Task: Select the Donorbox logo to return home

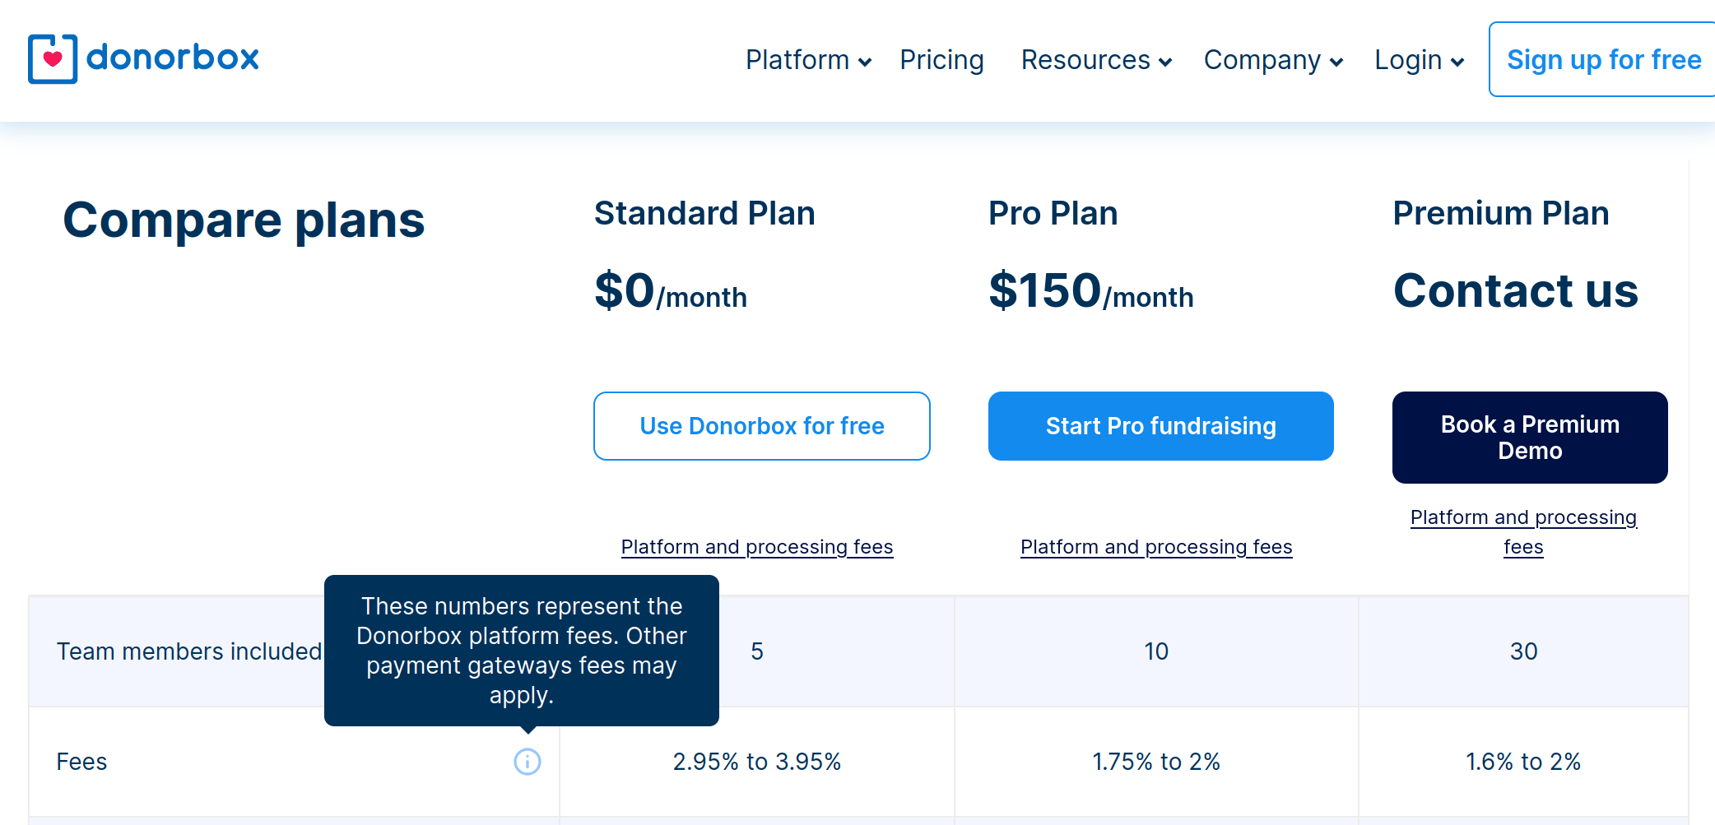Action: coord(142,58)
